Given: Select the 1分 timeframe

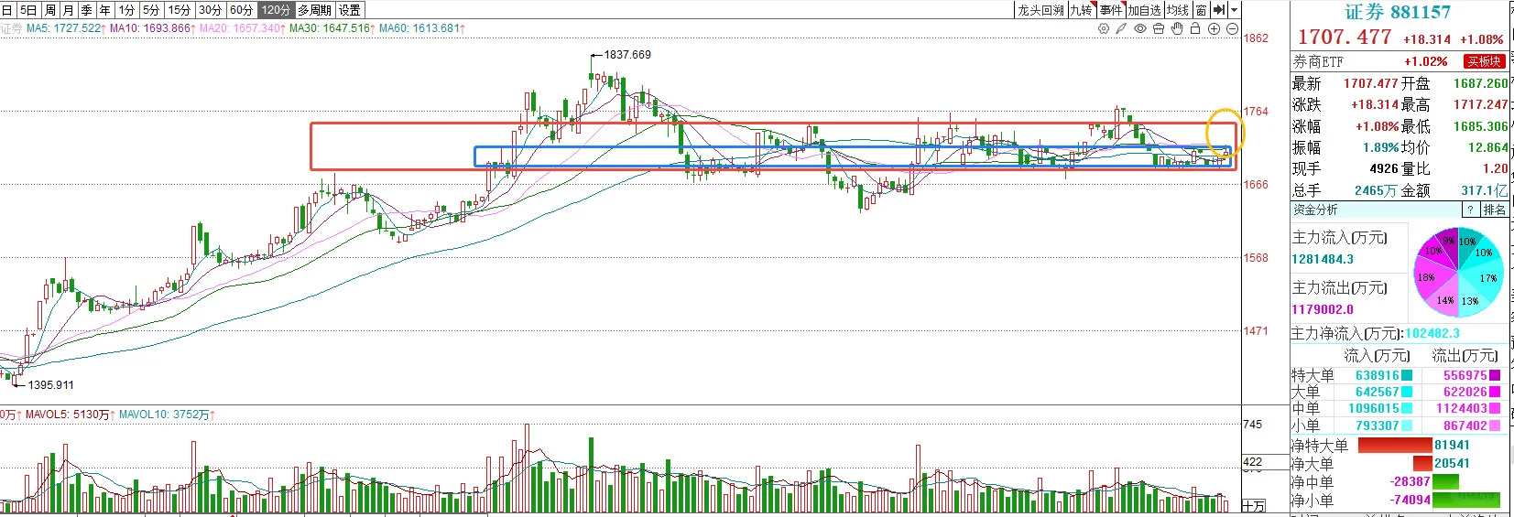Looking at the screenshot, I should coord(126,10).
